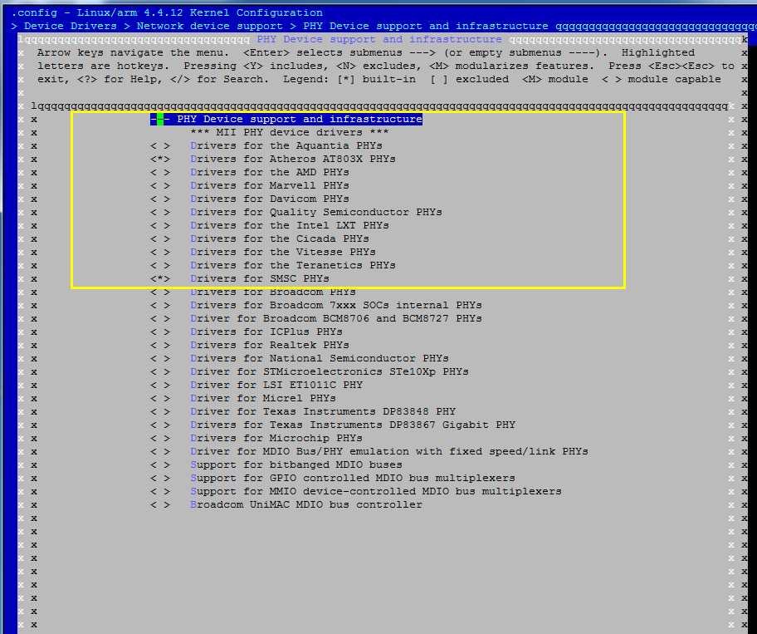This screenshot has height=634, width=757.
Task: Click the '.config - Linux/arm 4.4.12 Kernel Configuration' title
Action: [167, 12]
